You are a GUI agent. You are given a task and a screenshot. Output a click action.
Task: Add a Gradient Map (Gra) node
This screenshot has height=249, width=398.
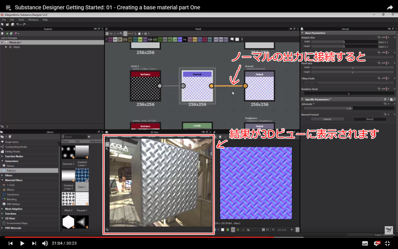[x=160, y=39]
